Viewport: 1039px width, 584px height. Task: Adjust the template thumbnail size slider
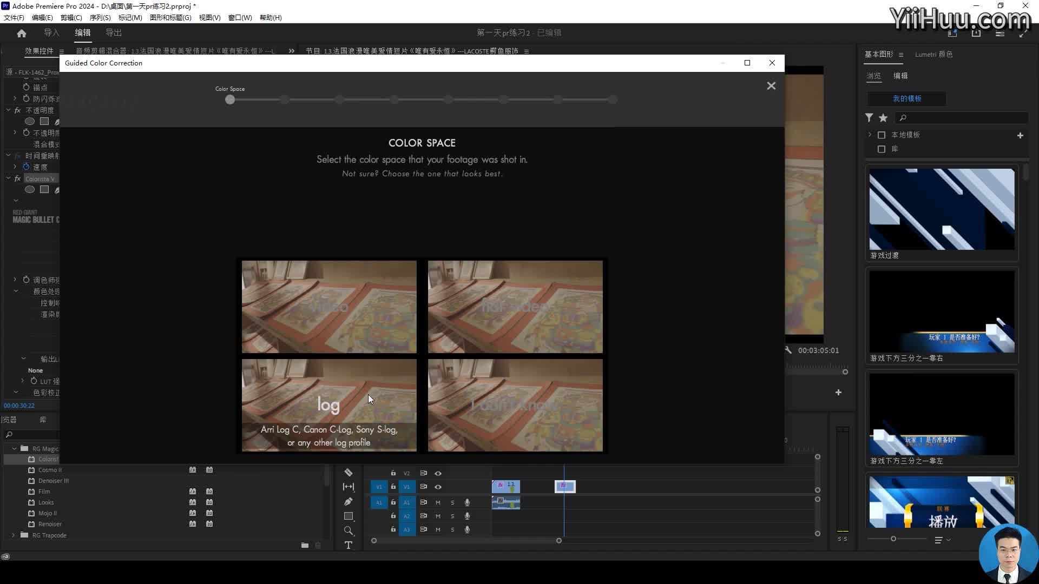[893, 539]
